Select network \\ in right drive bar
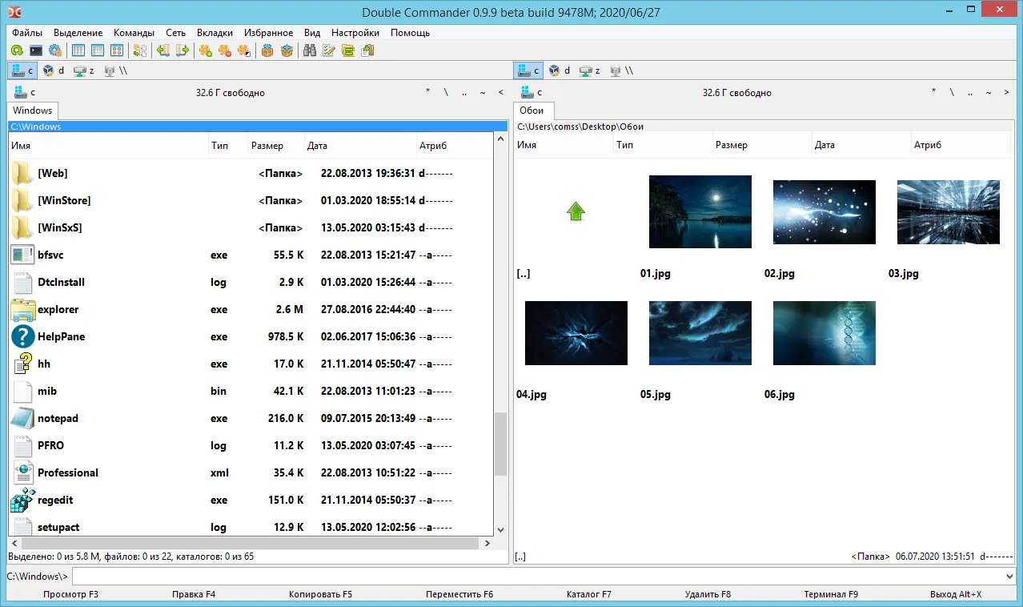Image resolution: width=1023 pixels, height=607 pixels. (622, 70)
